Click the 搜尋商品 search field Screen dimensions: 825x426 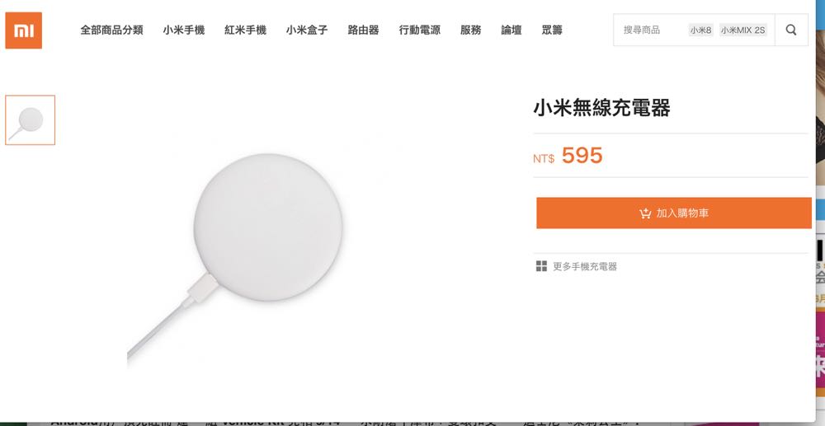coord(648,30)
